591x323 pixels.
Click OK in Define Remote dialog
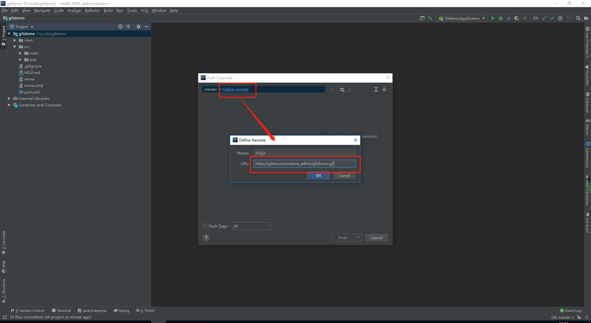[x=319, y=176]
